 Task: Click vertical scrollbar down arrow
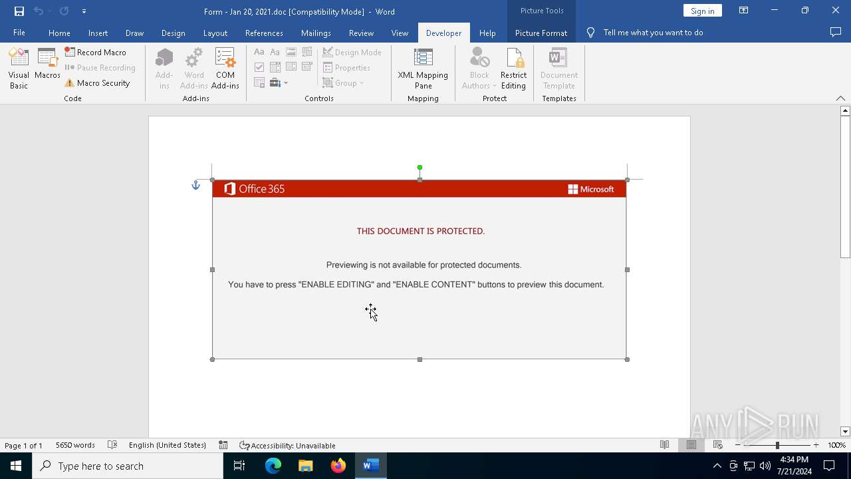[x=845, y=432]
